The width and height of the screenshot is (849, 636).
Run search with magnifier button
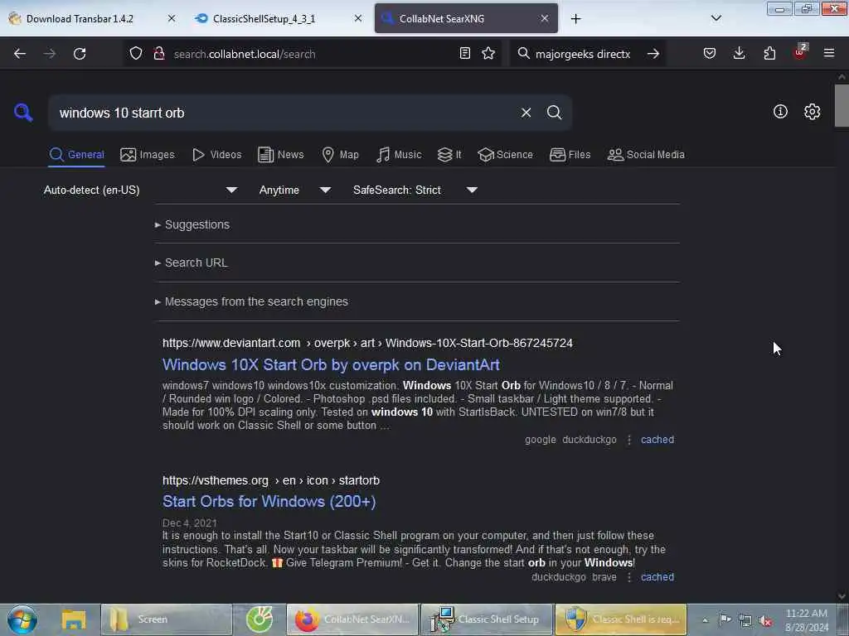(x=554, y=113)
